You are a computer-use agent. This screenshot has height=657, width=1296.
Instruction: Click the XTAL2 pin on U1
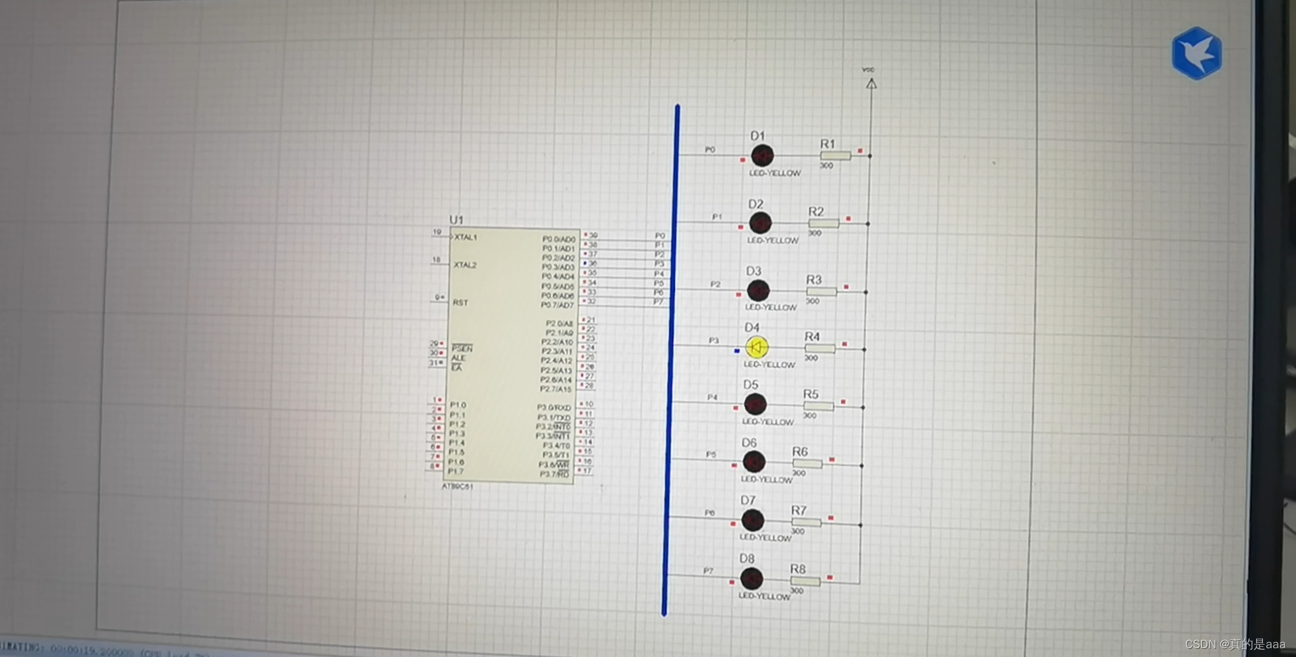pyautogui.click(x=465, y=265)
